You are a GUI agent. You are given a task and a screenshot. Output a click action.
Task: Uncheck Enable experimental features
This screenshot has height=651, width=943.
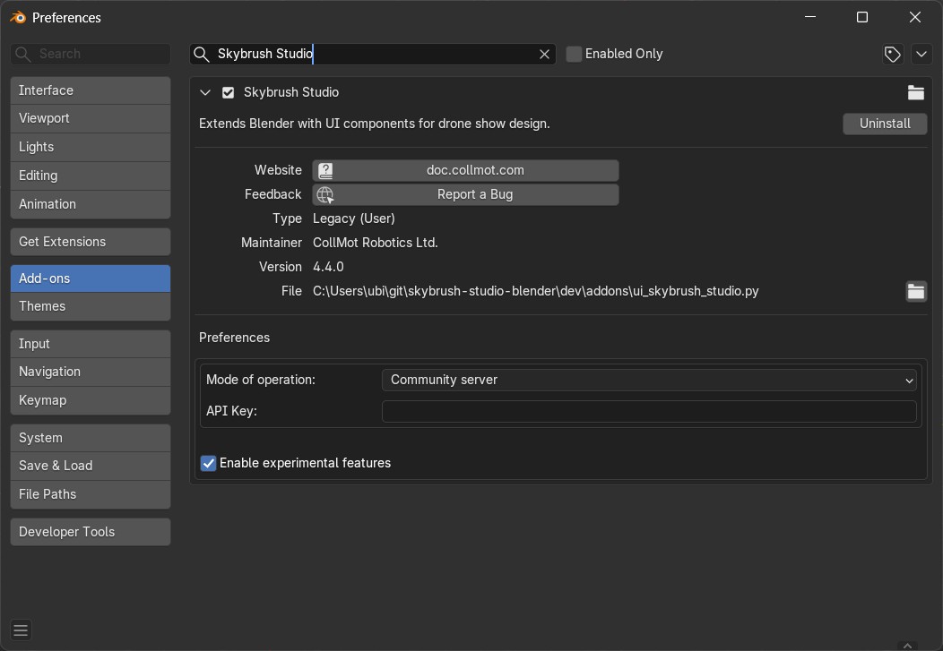click(208, 463)
